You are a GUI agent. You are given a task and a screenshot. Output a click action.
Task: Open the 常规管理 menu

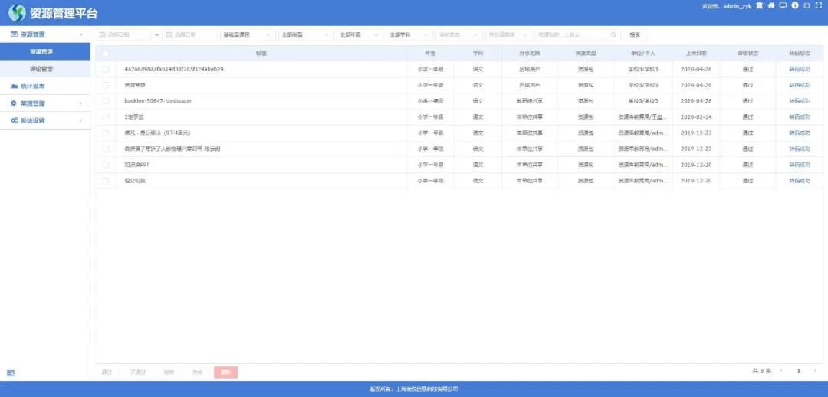pyautogui.click(x=45, y=103)
